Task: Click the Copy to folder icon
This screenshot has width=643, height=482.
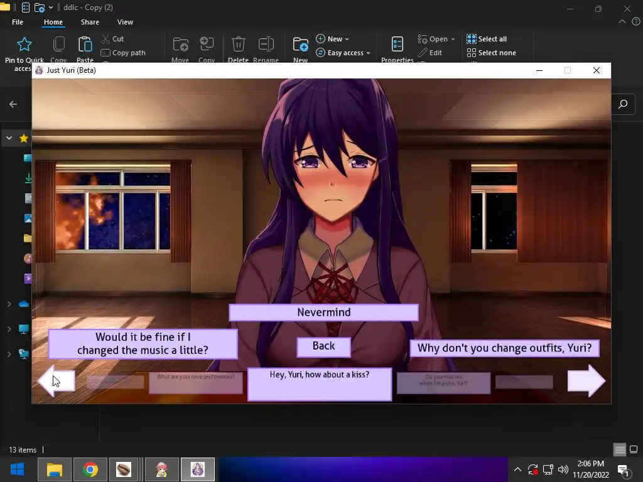Action: (206, 45)
